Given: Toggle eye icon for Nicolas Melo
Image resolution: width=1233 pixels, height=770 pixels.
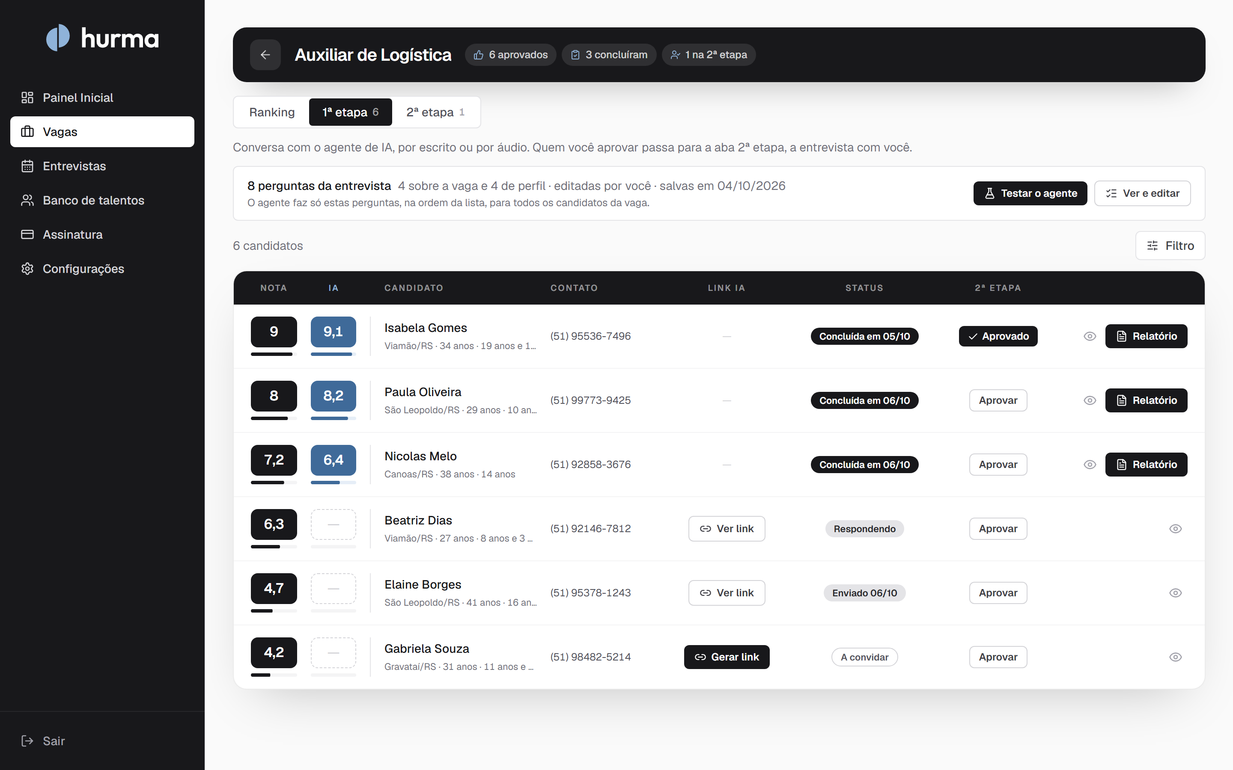Looking at the screenshot, I should 1090,465.
